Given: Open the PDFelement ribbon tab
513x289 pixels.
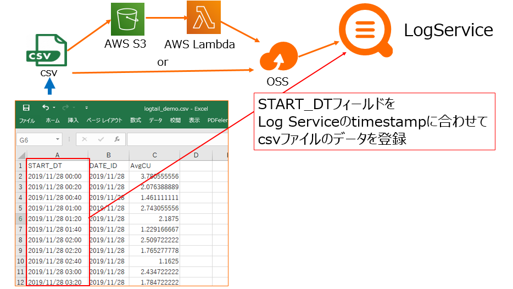Looking at the screenshot, I should (218, 121).
